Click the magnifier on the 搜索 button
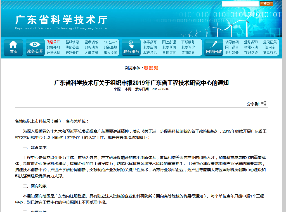The height and width of the screenshot is (212, 286). [x=266, y=4]
